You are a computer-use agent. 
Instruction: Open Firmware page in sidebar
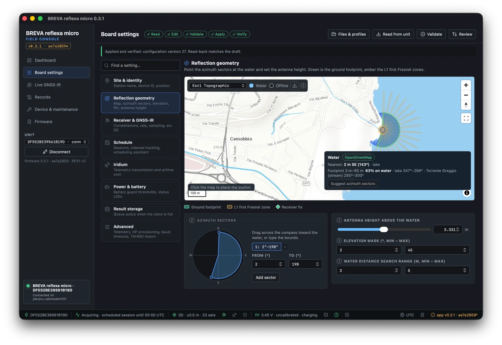56,122
